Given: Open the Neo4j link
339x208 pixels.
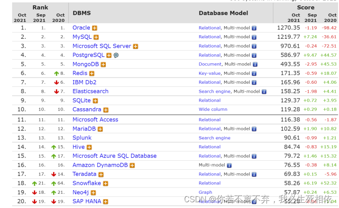Looking at the screenshot, I should tap(81, 192).
